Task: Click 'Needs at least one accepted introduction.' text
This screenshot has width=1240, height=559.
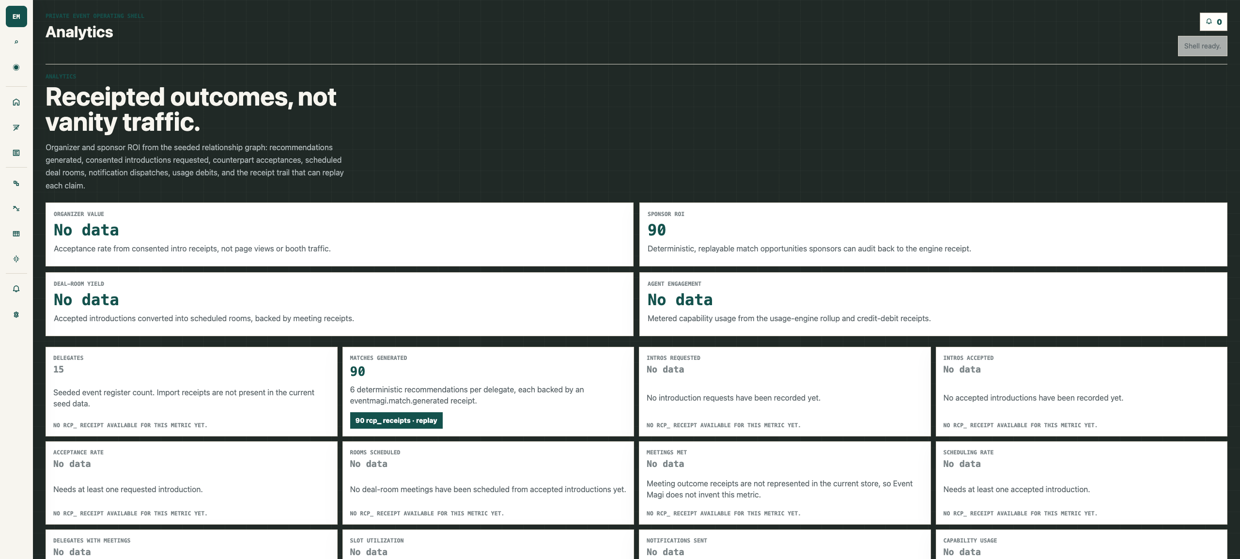Action: point(1016,489)
